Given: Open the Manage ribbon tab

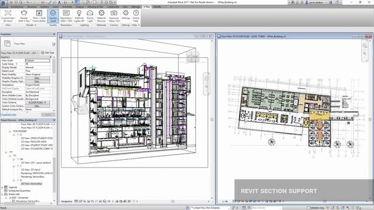Looking at the screenshot, I should (x=136, y=6).
